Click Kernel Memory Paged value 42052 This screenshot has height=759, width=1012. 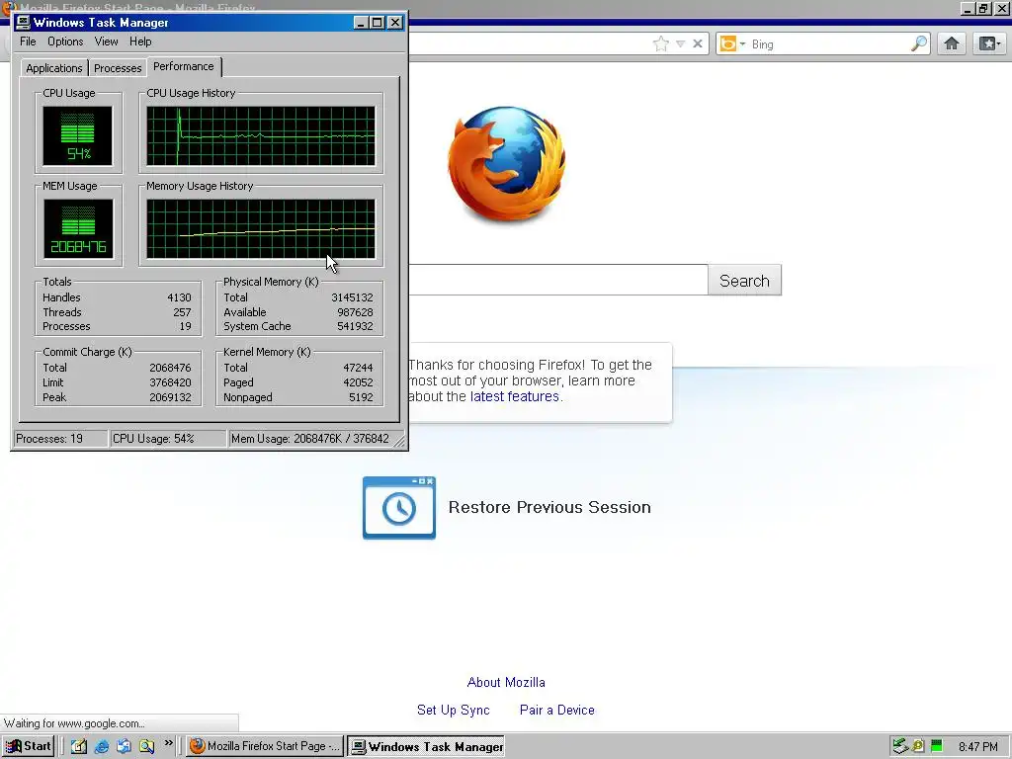[358, 382]
